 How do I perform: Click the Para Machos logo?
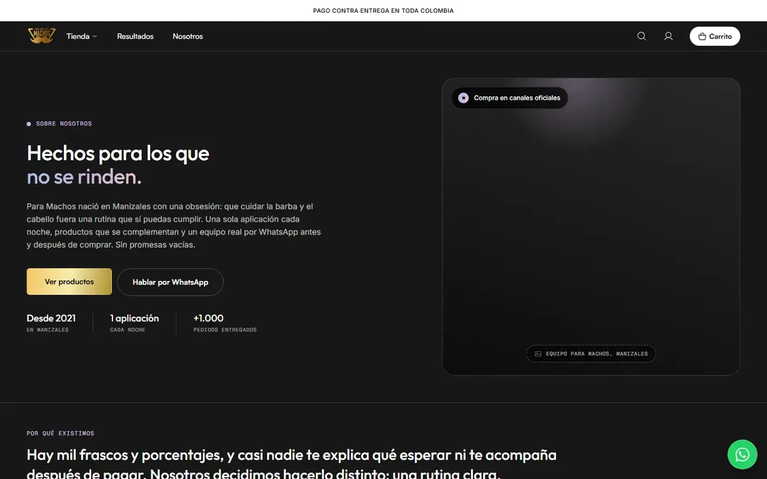tap(42, 36)
